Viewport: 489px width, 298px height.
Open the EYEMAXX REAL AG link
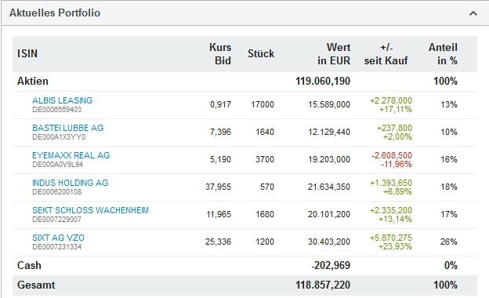click(x=71, y=155)
